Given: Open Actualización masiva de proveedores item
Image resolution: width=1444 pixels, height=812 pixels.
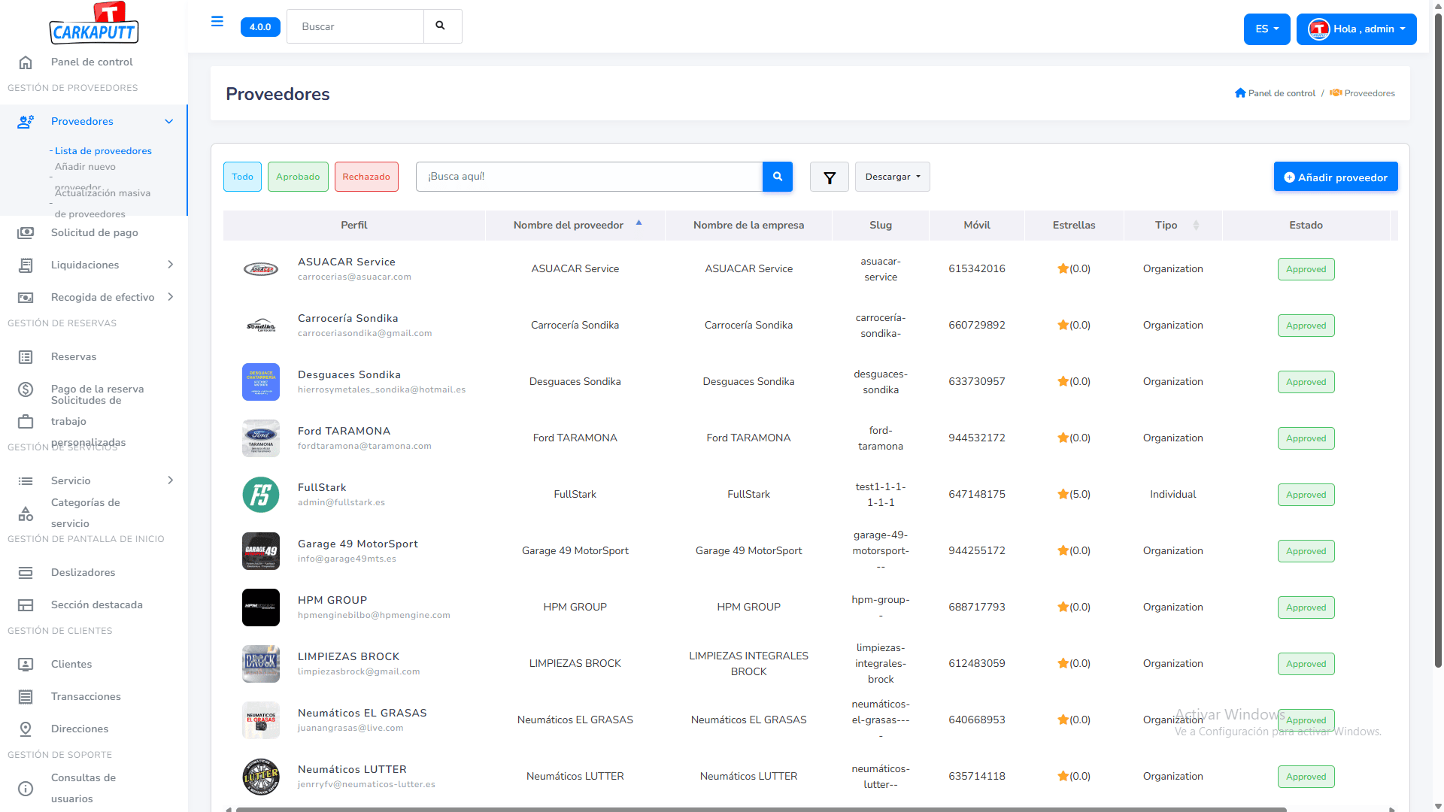Looking at the screenshot, I should (102, 203).
